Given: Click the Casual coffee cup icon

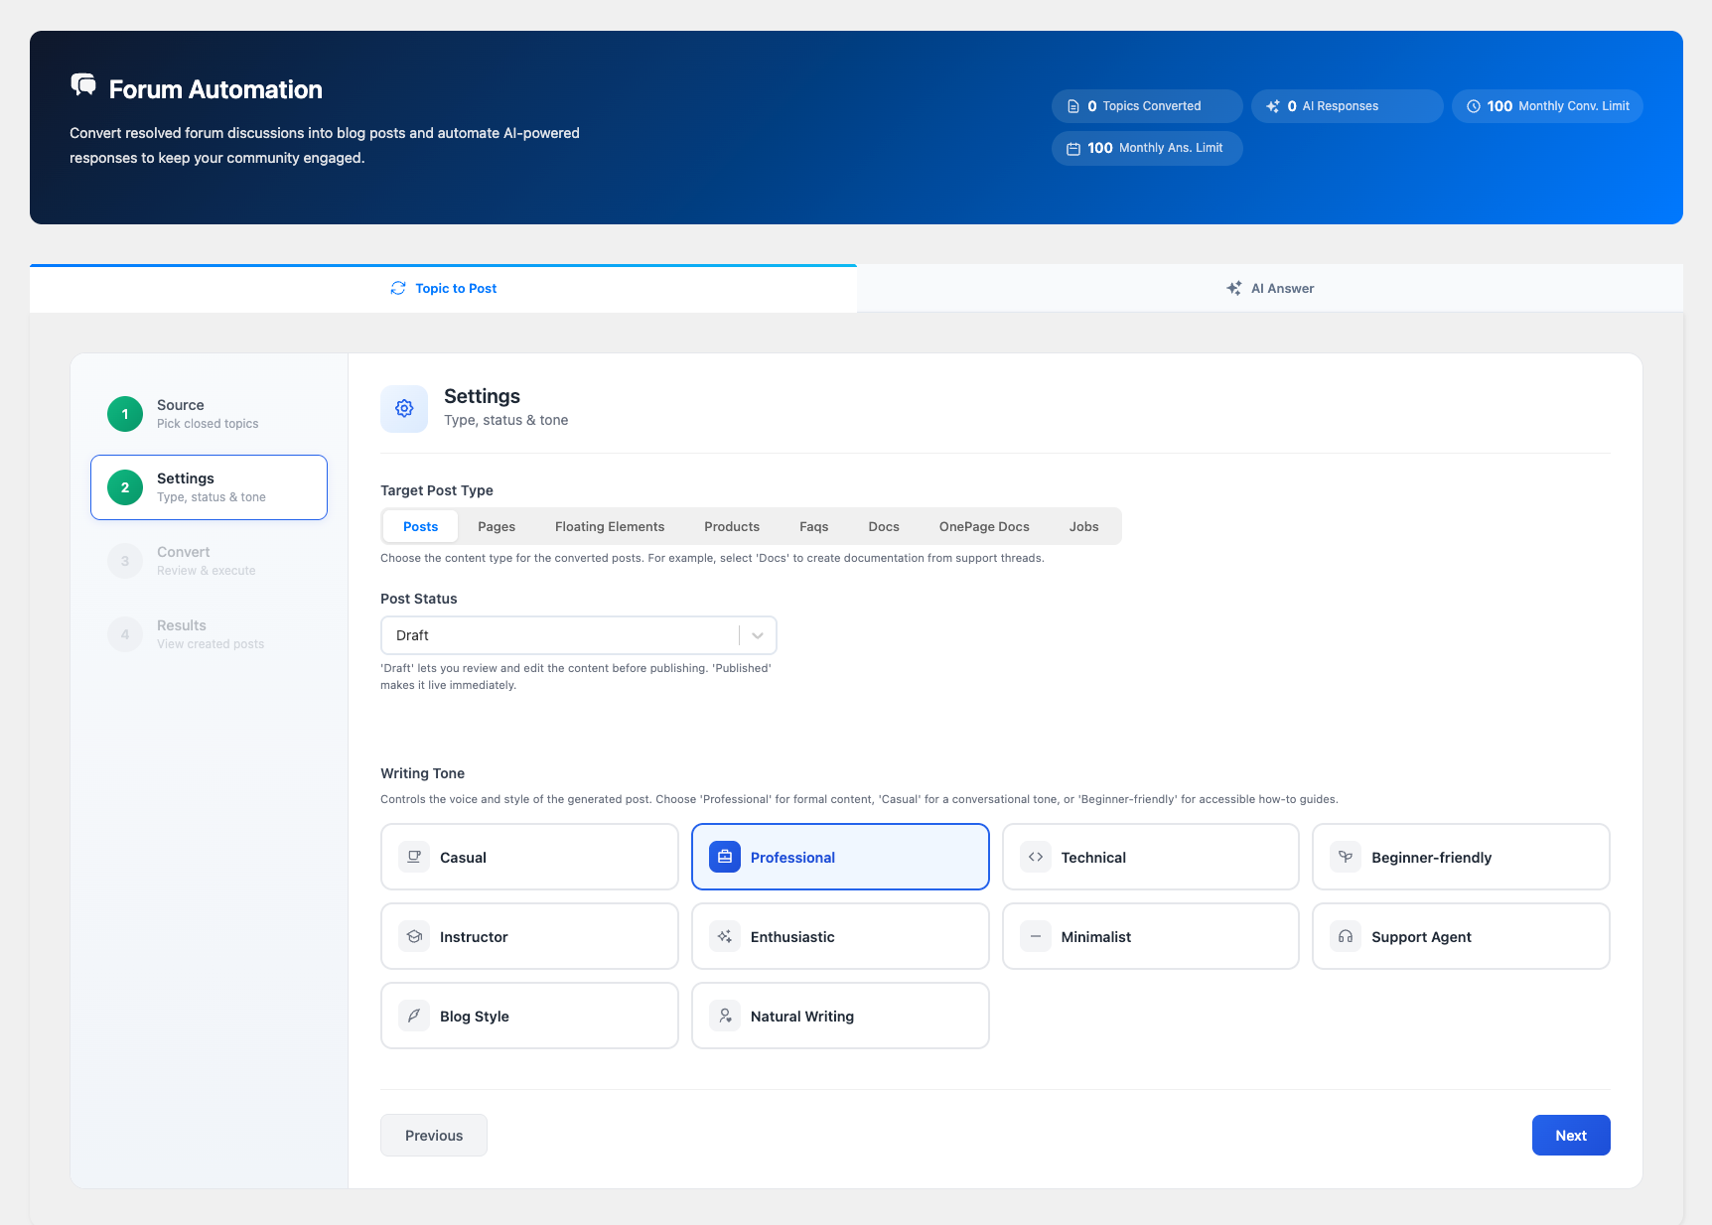Looking at the screenshot, I should pyautogui.click(x=414, y=857).
